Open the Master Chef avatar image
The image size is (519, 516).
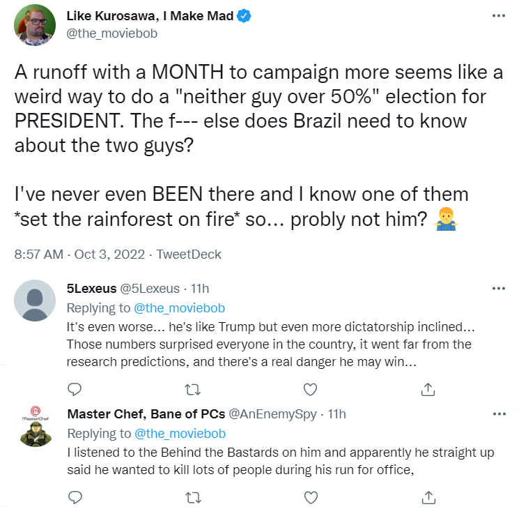pyautogui.click(x=35, y=425)
